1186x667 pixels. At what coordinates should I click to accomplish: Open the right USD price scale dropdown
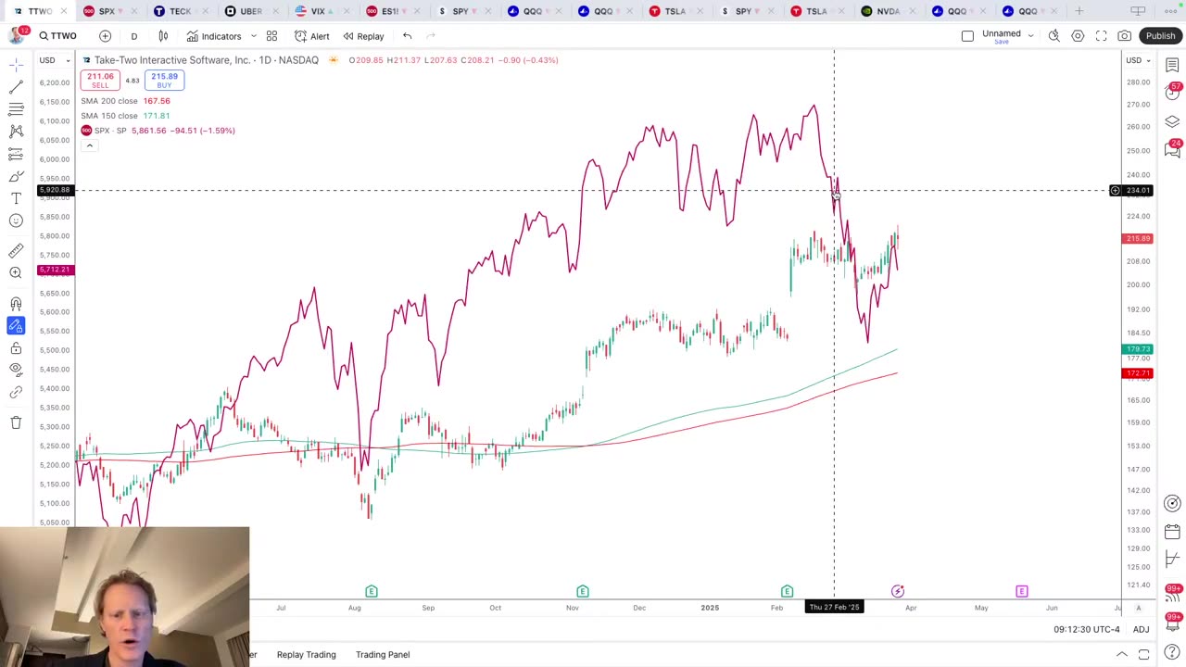(1138, 60)
